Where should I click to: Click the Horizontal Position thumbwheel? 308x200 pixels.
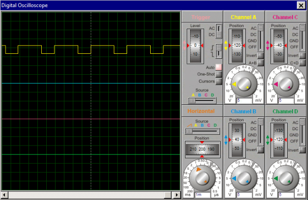pos(202,149)
